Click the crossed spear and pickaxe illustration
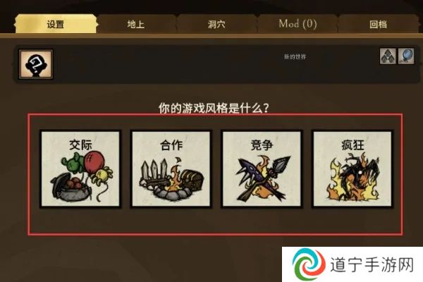The width and height of the screenshot is (423, 282). click(x=262, y=178)
